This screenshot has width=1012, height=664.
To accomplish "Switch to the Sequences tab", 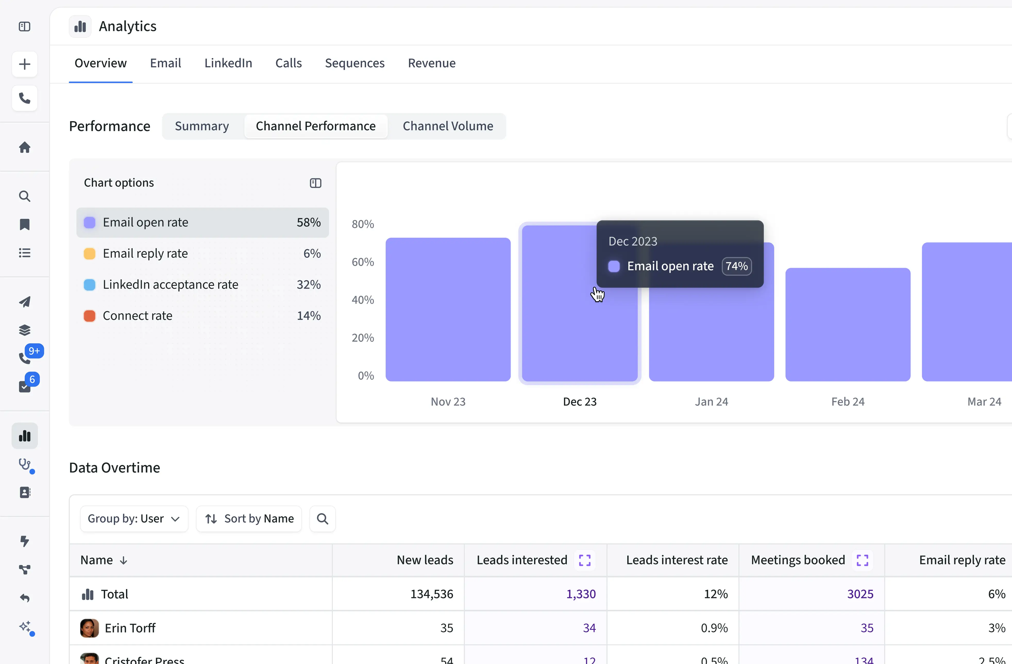I will click(355, 63).
